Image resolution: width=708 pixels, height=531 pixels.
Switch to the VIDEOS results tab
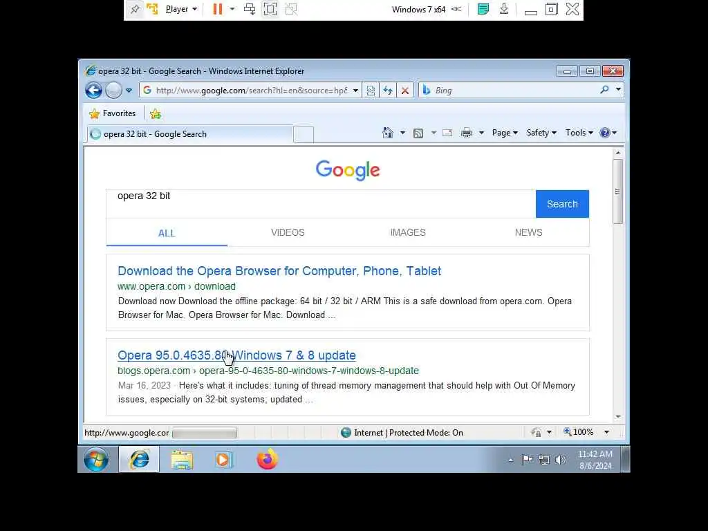(x=288, y=232)
